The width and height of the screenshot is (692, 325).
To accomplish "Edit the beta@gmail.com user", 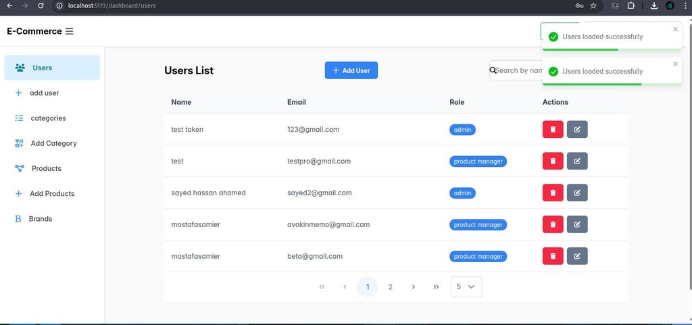I will [x=577, y=256].
